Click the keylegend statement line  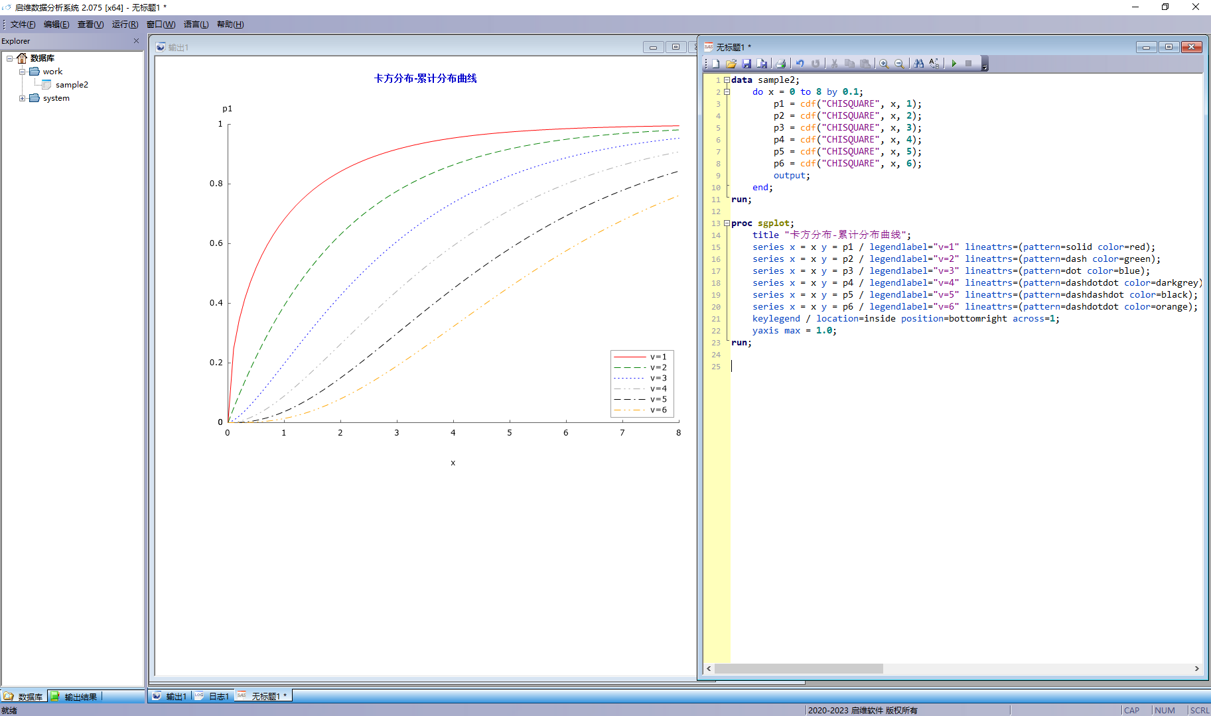[x=906, y=319]
